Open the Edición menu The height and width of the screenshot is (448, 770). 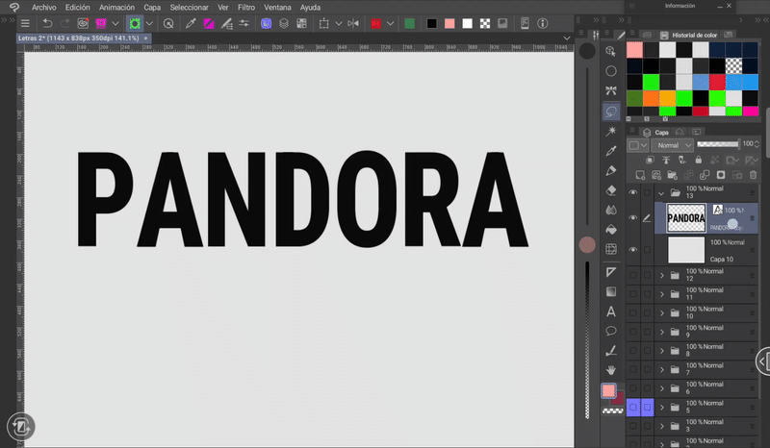pos(78,8)
